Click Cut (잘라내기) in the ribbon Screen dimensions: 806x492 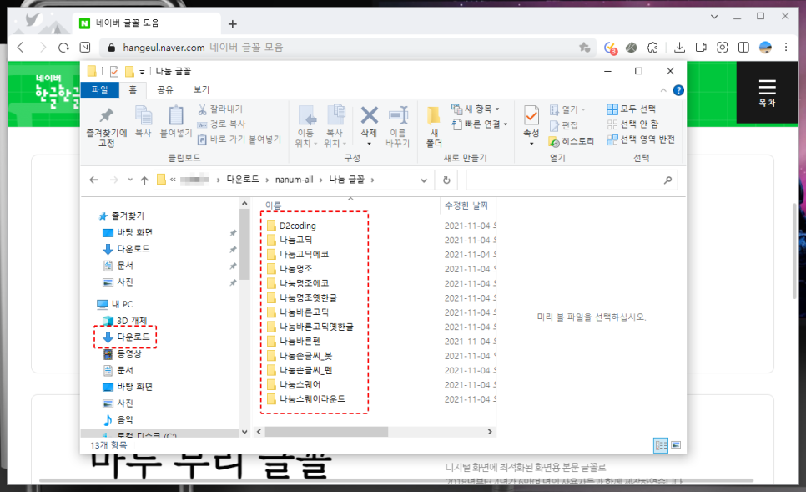pyautogui.click(x=220, y=109)
